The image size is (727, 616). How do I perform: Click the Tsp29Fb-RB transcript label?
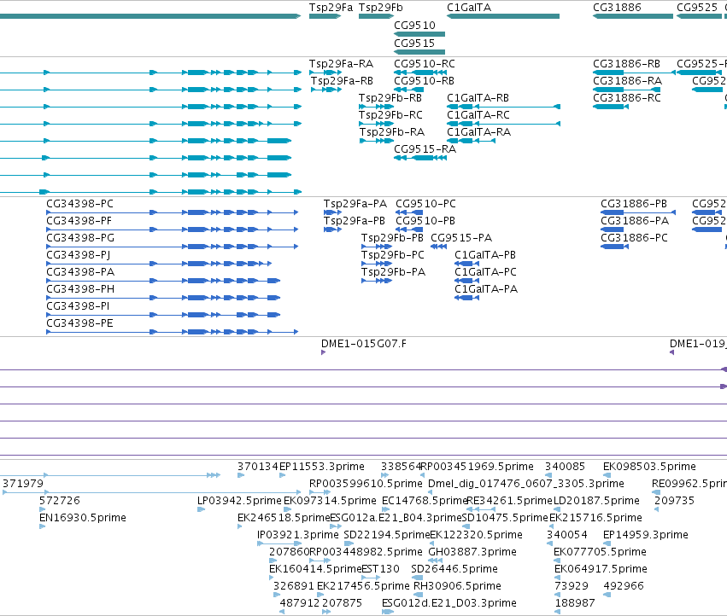(x=390, y=98)
